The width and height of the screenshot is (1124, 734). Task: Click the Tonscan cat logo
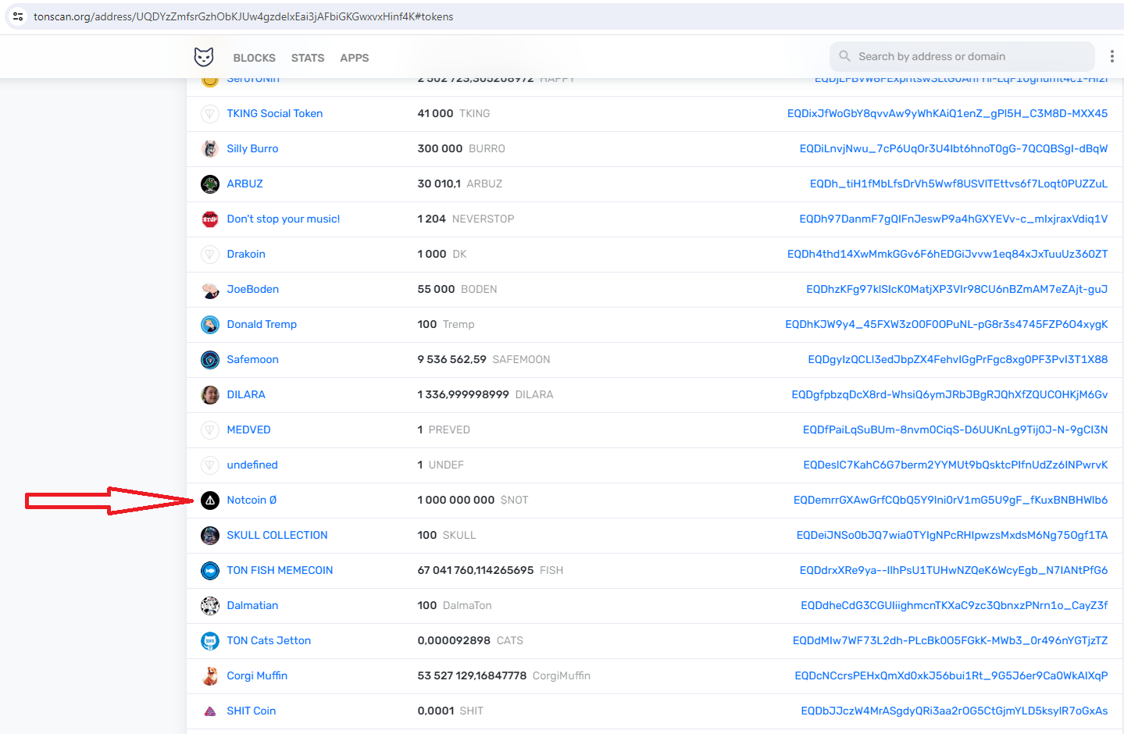(x=204, y=57)
